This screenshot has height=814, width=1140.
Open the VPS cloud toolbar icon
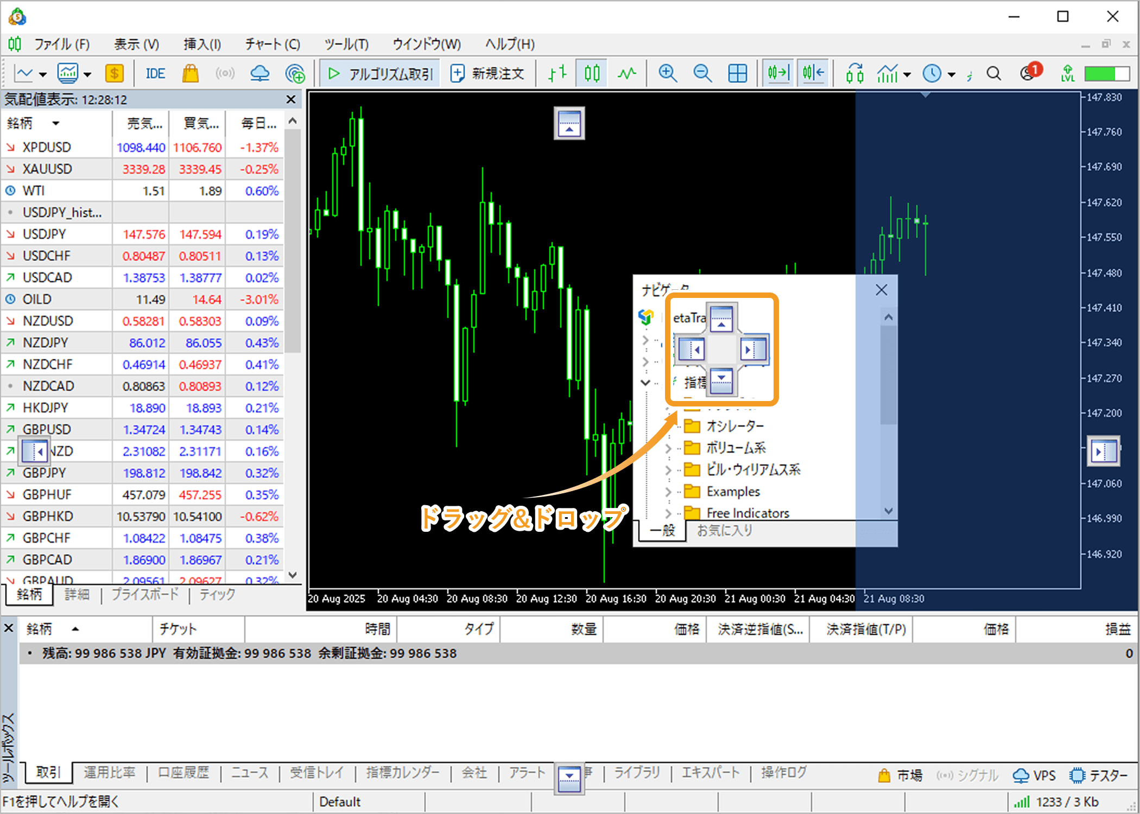[259, 73]
